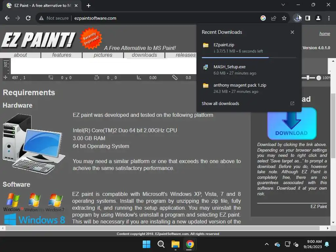Click the zoom in plus button
This screenshot has width=336, height=252.
click(x=319, y=78)
